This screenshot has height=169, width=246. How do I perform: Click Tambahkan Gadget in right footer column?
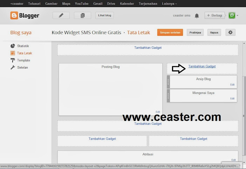pyautogui.click(x=193, y=139)
